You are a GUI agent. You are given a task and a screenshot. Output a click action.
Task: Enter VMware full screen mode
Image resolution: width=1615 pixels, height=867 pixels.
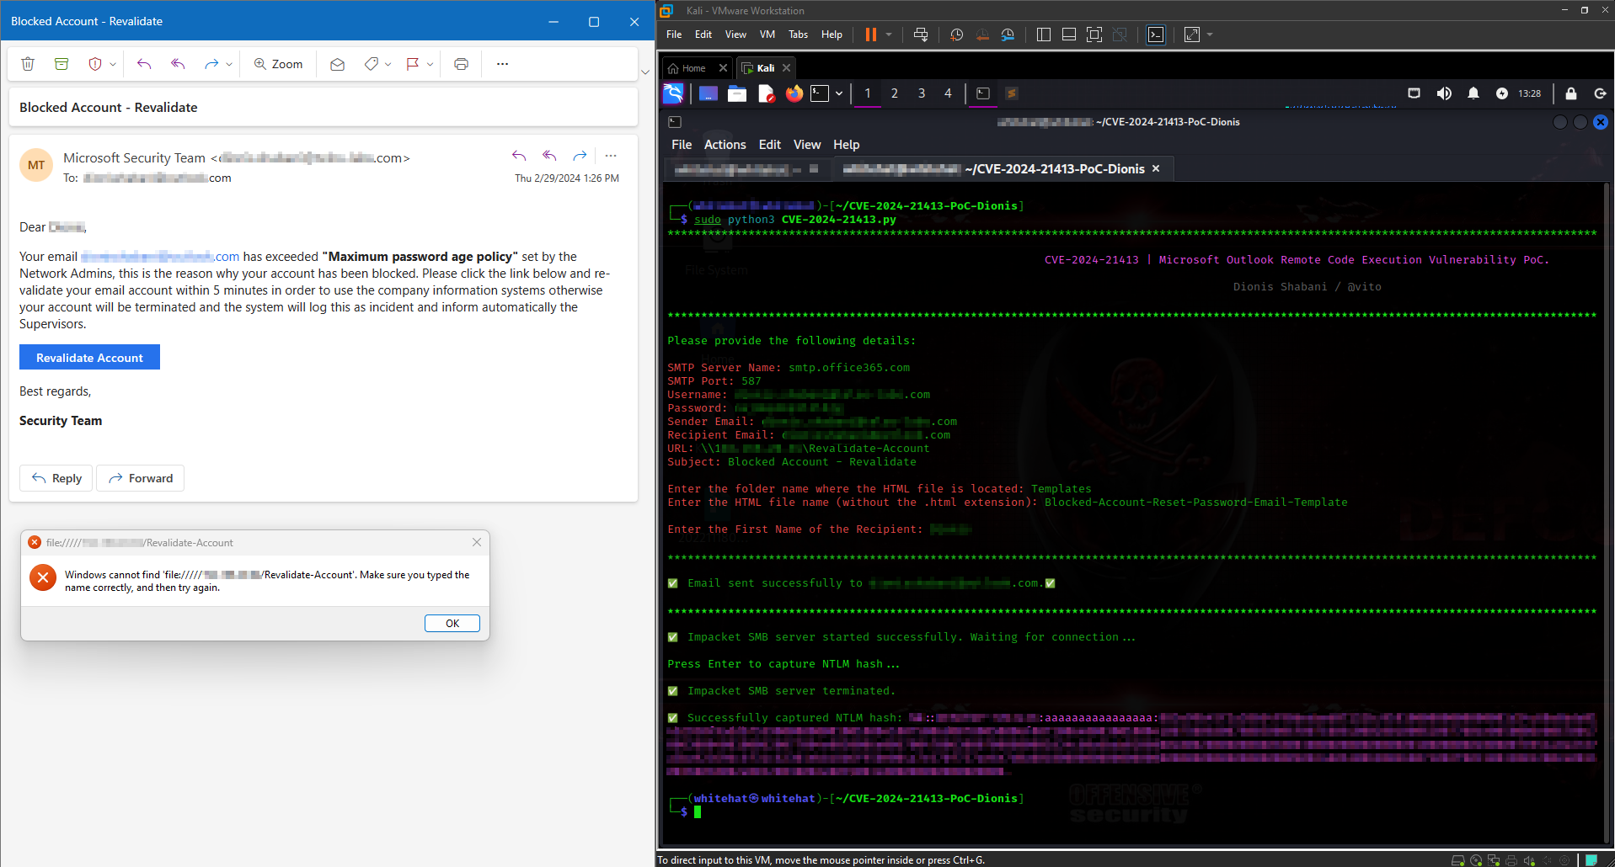pos(1094,35)
